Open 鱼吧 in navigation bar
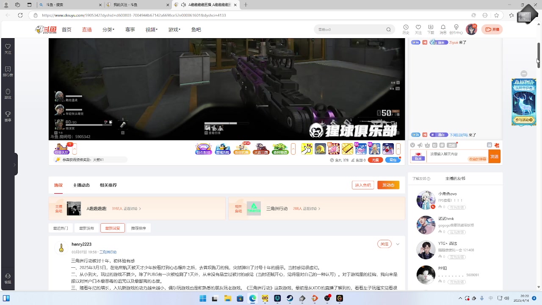 (x=196, y=30)
